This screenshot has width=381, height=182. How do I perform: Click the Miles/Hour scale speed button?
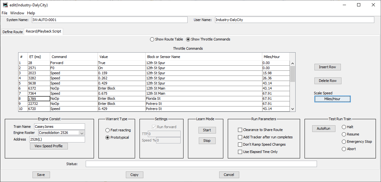click(332, 99)
